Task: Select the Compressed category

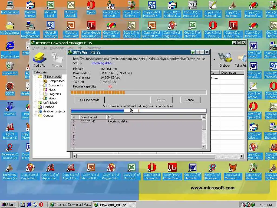Action: [54, 81]
